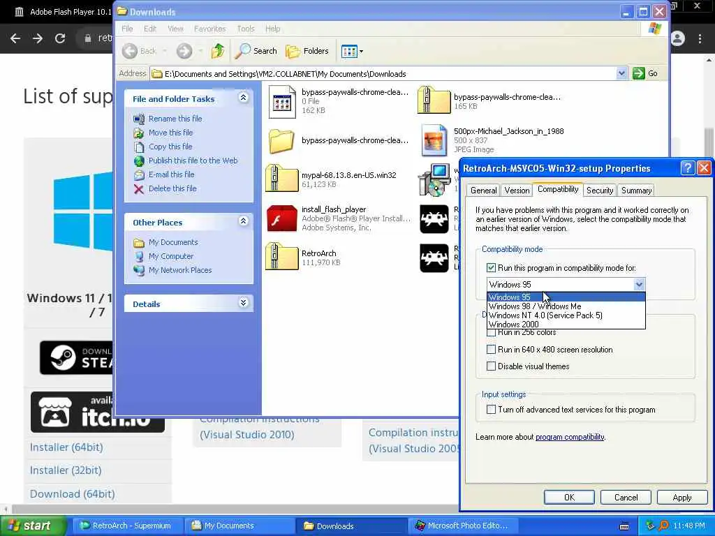715x536 pixels.
Task: Choose Windows 2000 option
Action: [x=566, y=324]
